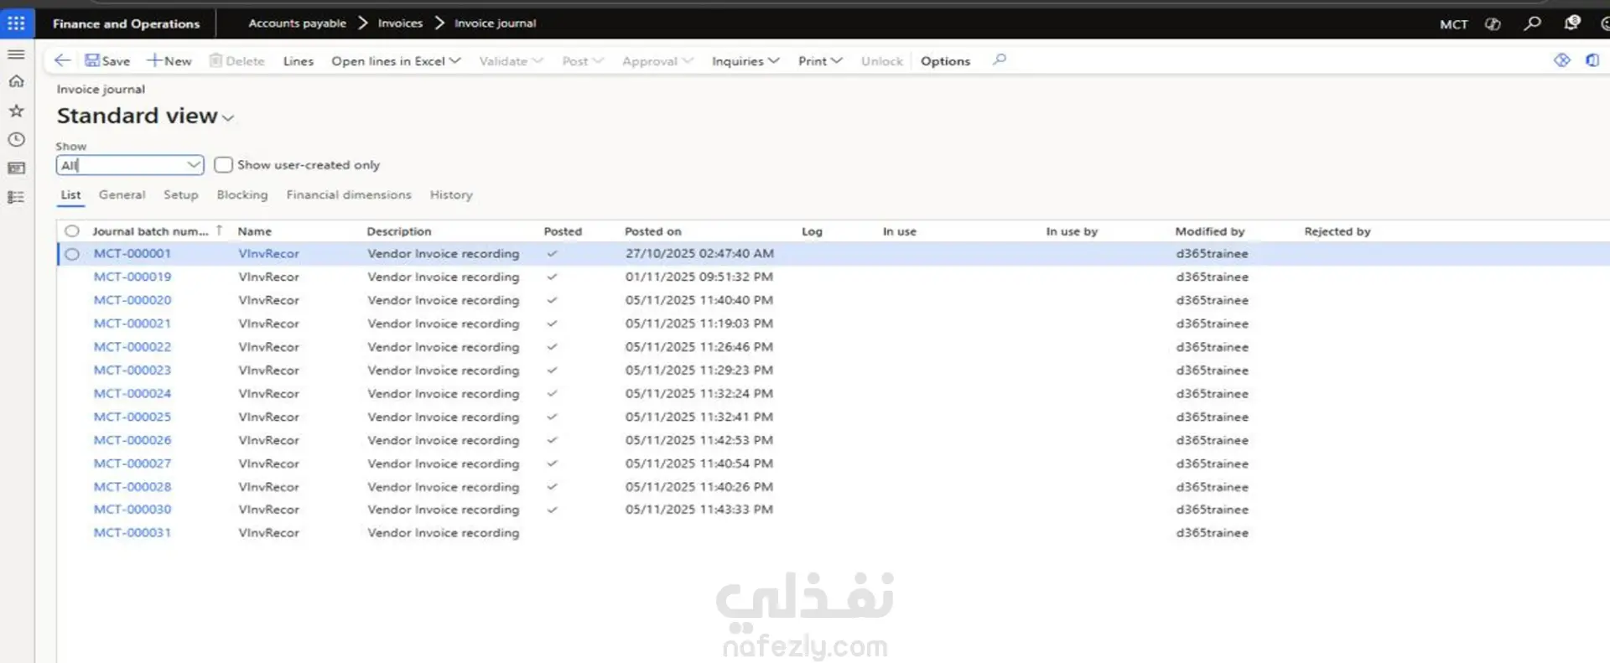Open the Options menu in action pane

pyautogui.click(x=945, y=61)
